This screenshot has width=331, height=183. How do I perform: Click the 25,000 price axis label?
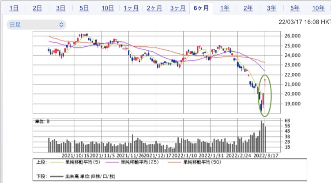(x=293, y=46)
